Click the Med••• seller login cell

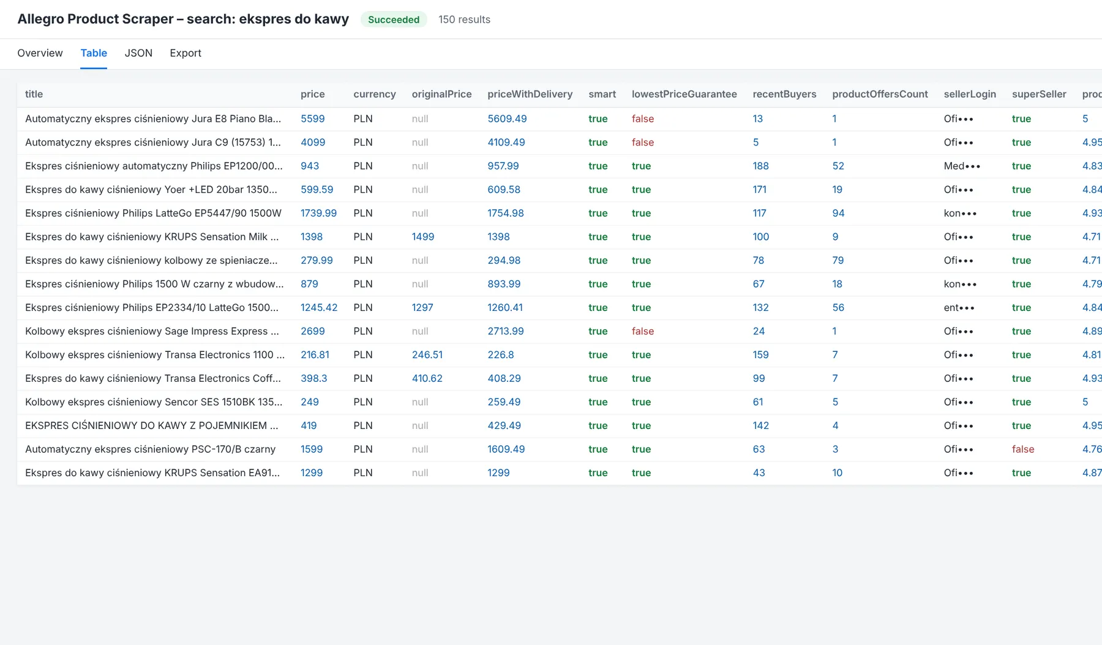[962, 166]
